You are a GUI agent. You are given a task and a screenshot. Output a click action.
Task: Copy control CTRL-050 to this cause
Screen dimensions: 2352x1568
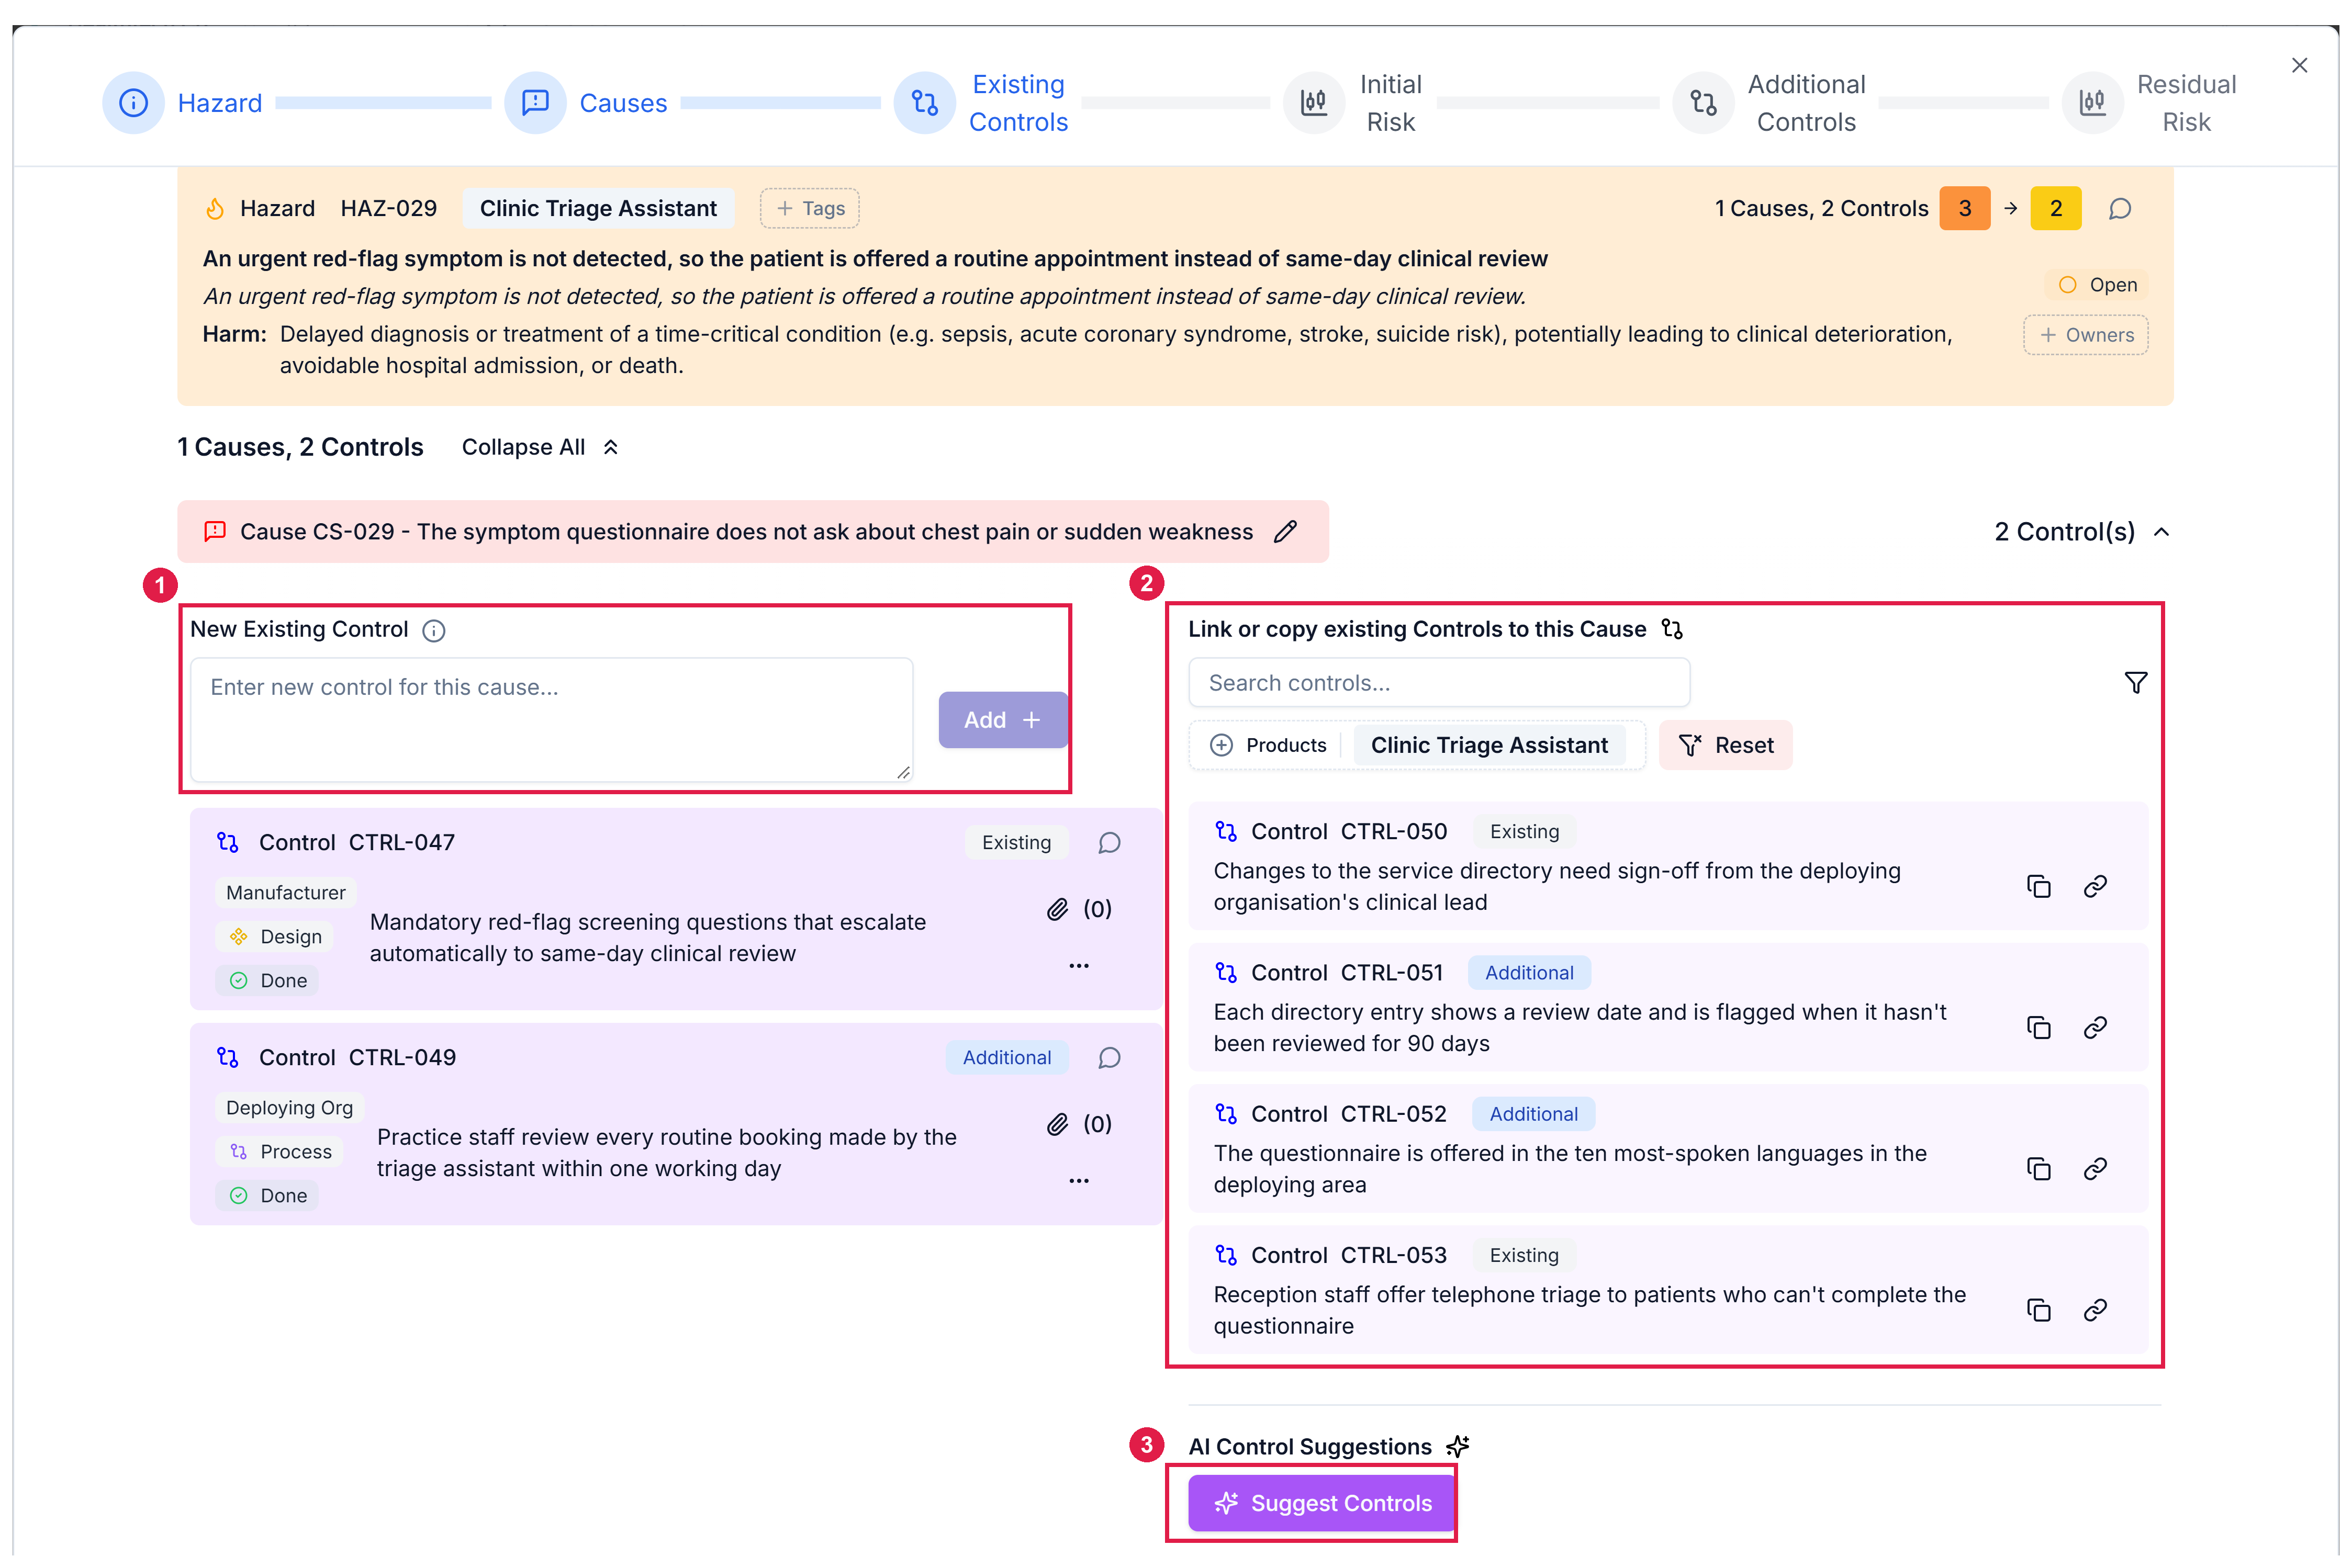pos(2038,887)
